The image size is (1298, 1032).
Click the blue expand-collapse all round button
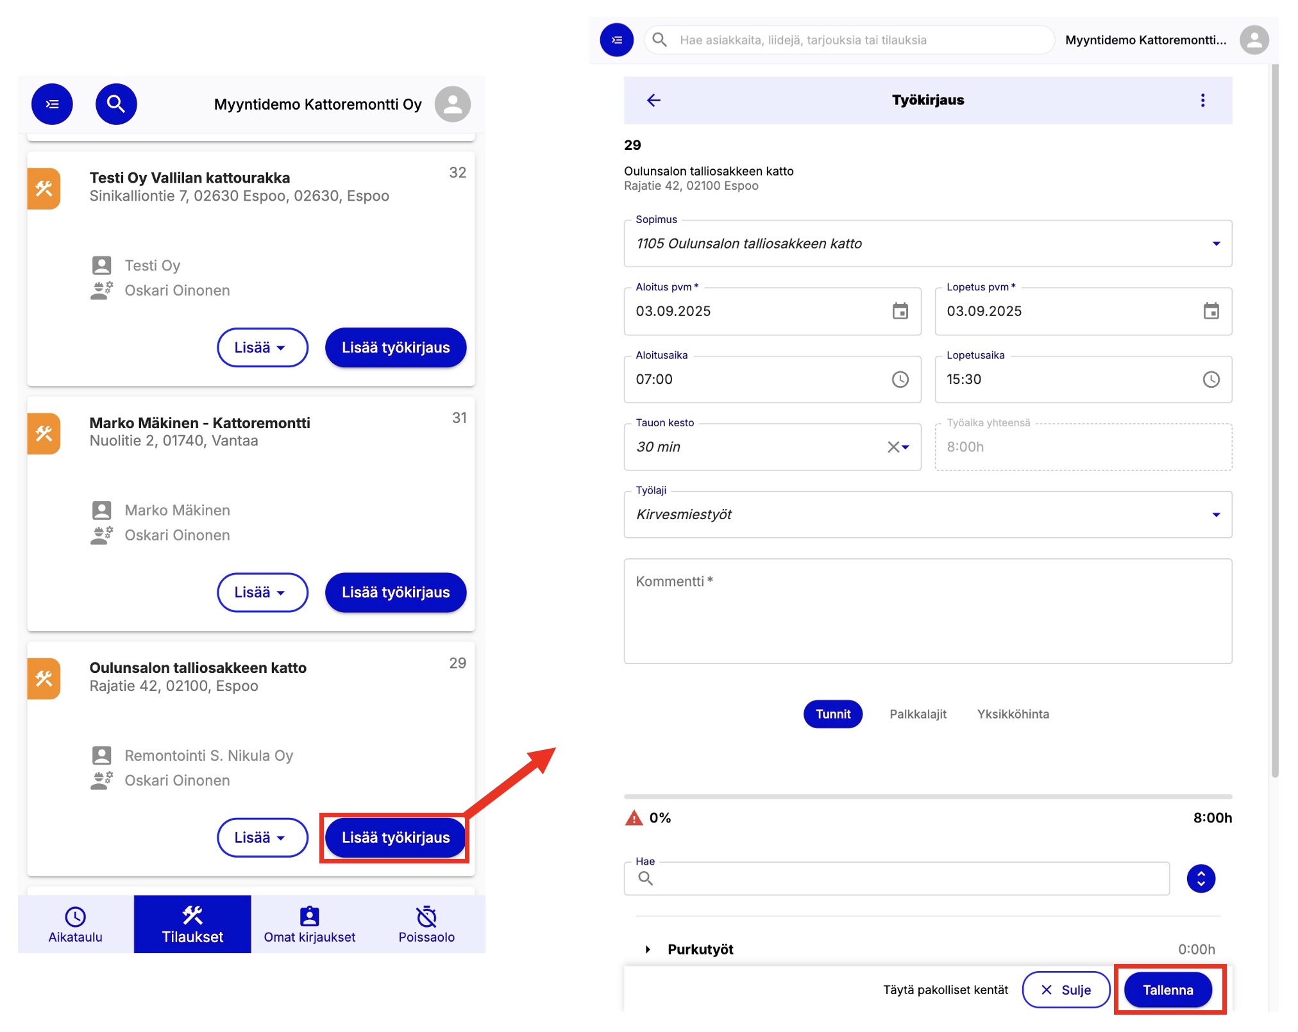[x=1201, y=878]
